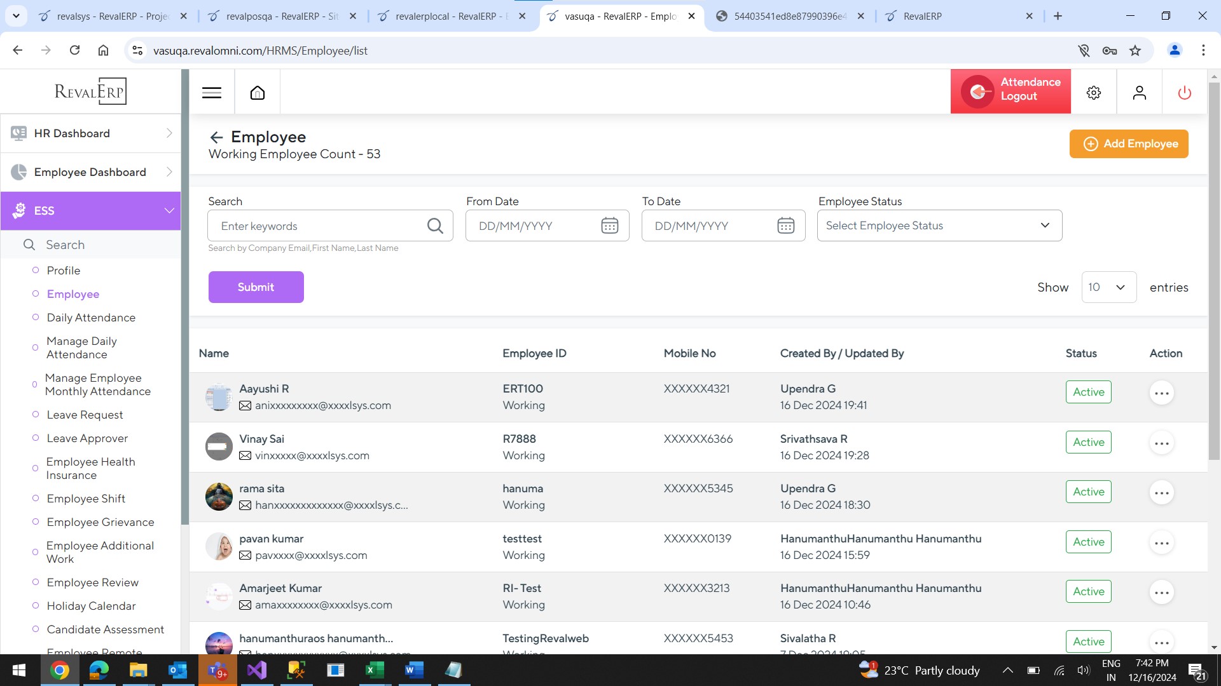Click the search magnifier in keywords field
The image size is (1221, 686).
[x=435, y=225]
